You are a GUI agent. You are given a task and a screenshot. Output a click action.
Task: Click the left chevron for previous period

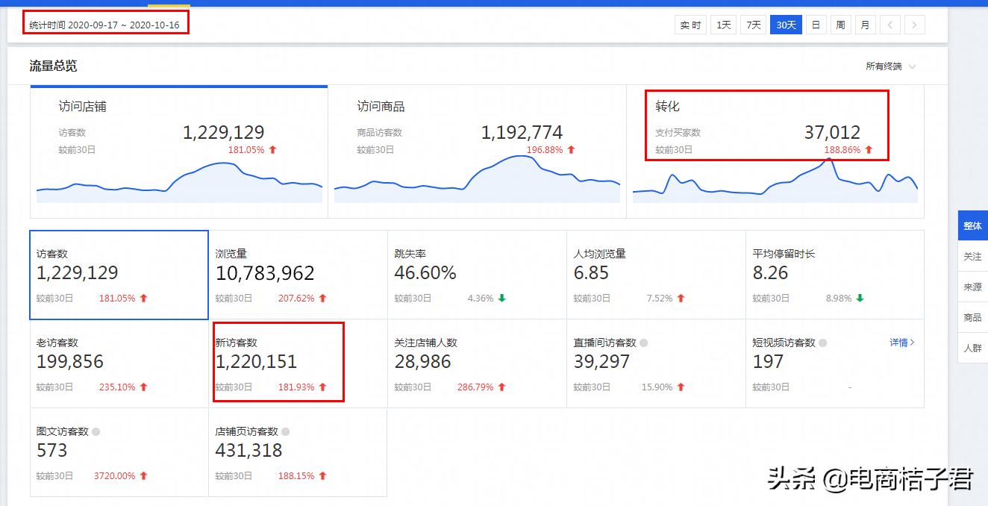889,24
